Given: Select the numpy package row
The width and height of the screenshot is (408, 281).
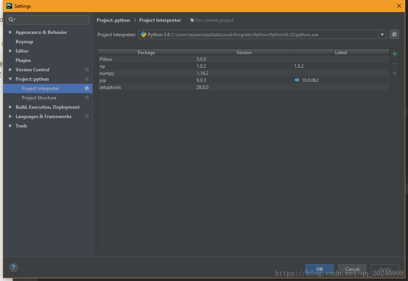Looking at the screenshot, I should tap(243, 73).
